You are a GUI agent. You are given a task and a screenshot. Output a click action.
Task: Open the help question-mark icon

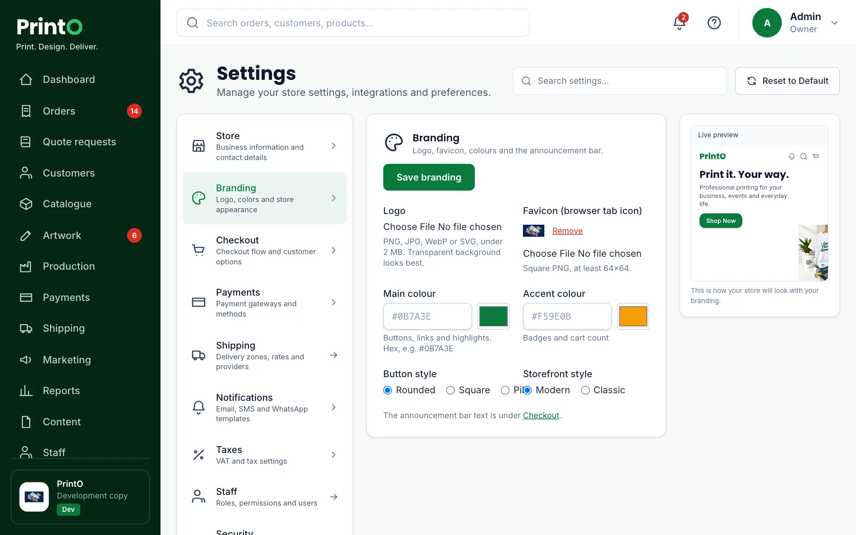(x=714, y=23)
